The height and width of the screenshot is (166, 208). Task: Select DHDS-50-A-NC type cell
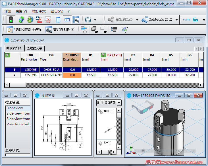coord(51,75)
